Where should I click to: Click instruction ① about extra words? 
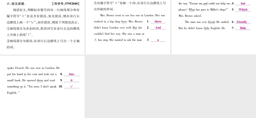pyautogui.click(x=43, y=32)
